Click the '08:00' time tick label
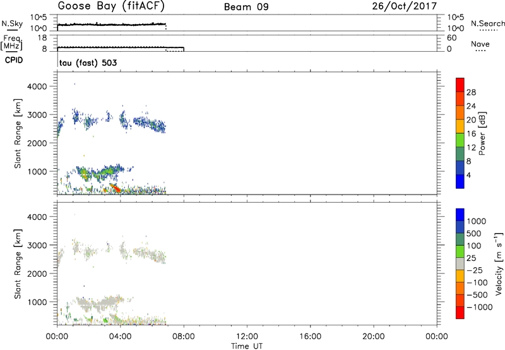Image resolution: width=505 pixels, height=350 pixels. pos(184,337)
